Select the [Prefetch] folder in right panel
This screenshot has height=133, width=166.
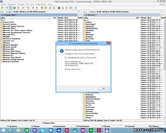coord(90,95)
